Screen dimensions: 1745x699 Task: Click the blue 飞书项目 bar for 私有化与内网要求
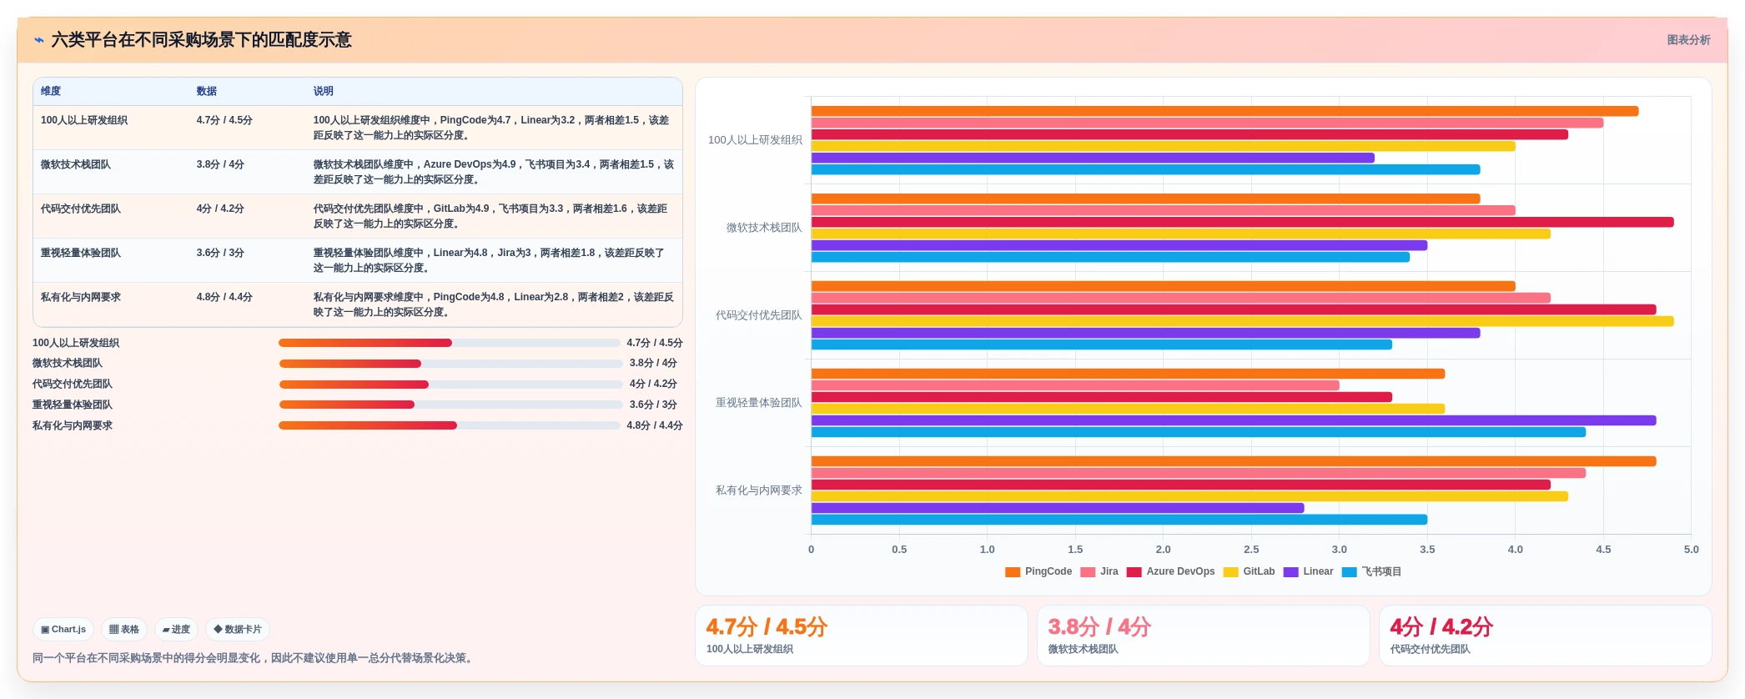coord(1119,520)
